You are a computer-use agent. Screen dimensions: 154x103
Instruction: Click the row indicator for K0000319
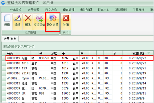[x=4, y=58]
